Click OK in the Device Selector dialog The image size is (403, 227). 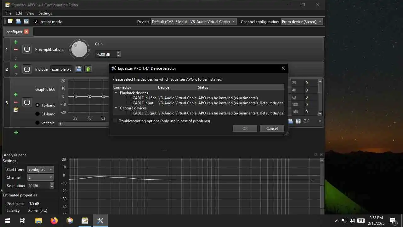245,128
